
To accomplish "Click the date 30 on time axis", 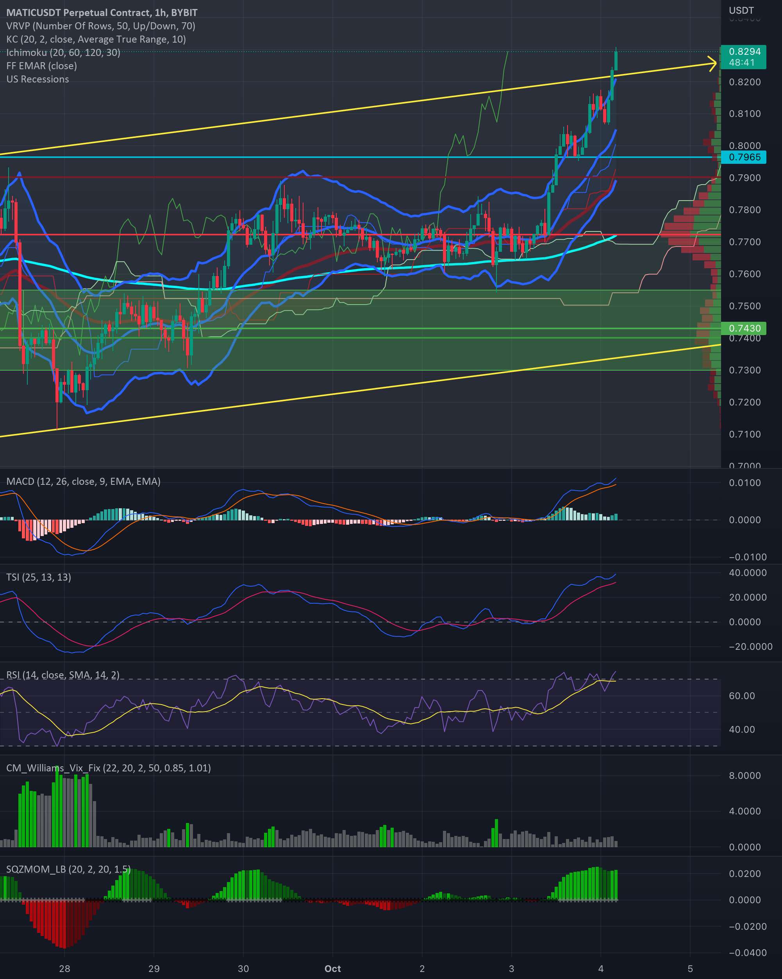I will 243,968.
